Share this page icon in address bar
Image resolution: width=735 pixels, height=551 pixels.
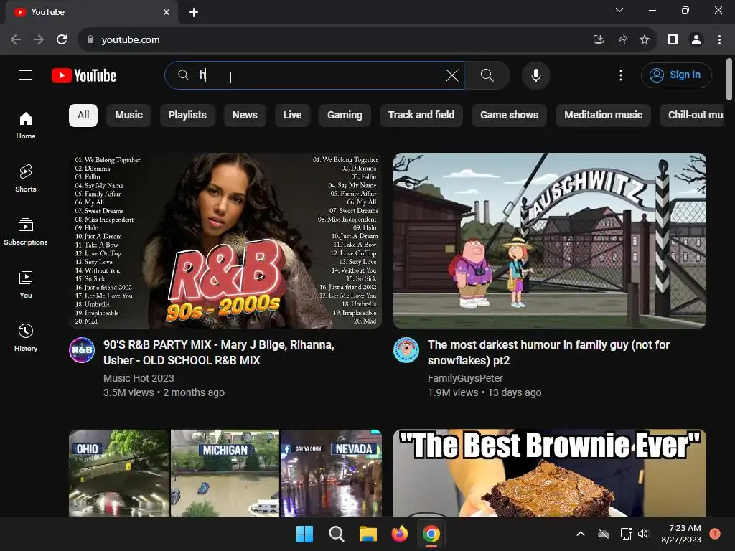[x=622, y=40]
